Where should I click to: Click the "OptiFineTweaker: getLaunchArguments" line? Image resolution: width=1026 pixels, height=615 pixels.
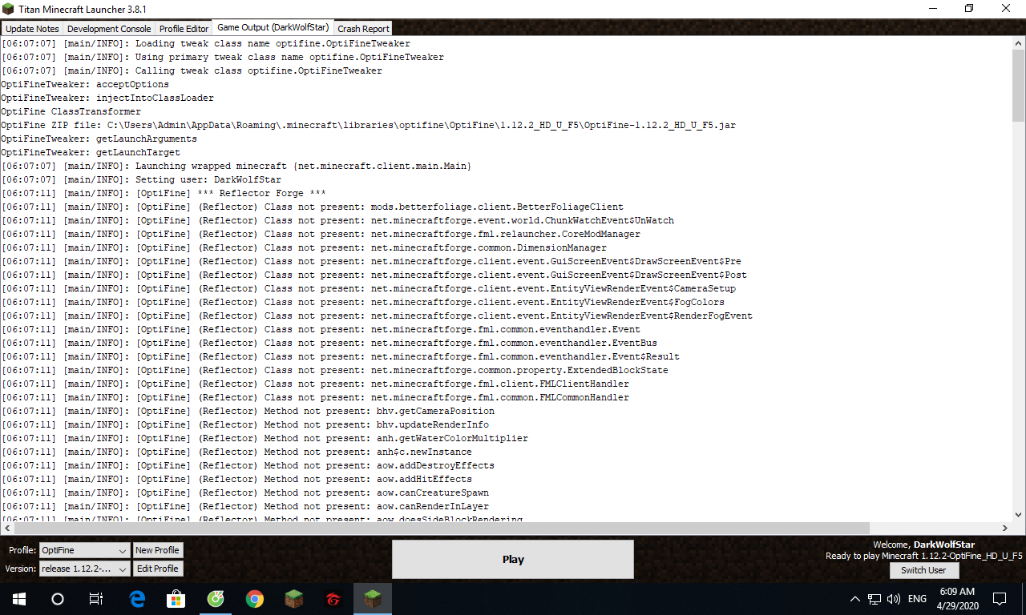pos(99,139)
